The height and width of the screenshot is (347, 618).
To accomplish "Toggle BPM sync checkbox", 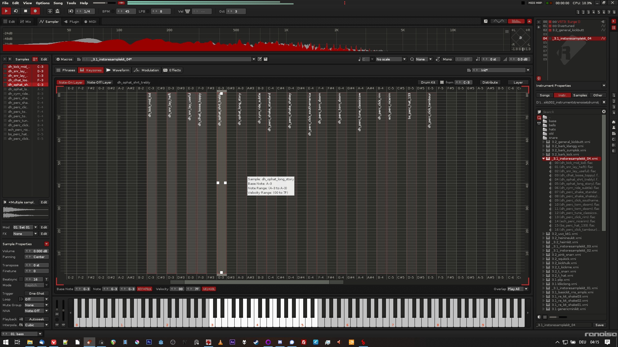I will click(113, 11).
